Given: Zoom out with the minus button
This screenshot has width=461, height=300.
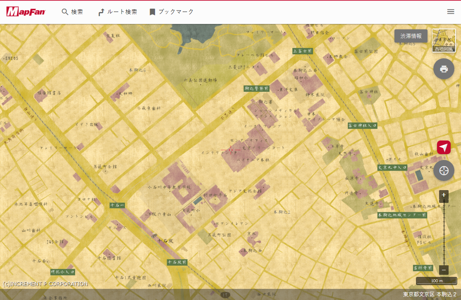Looking at the screenshot, I should click(x=444, y=270).
